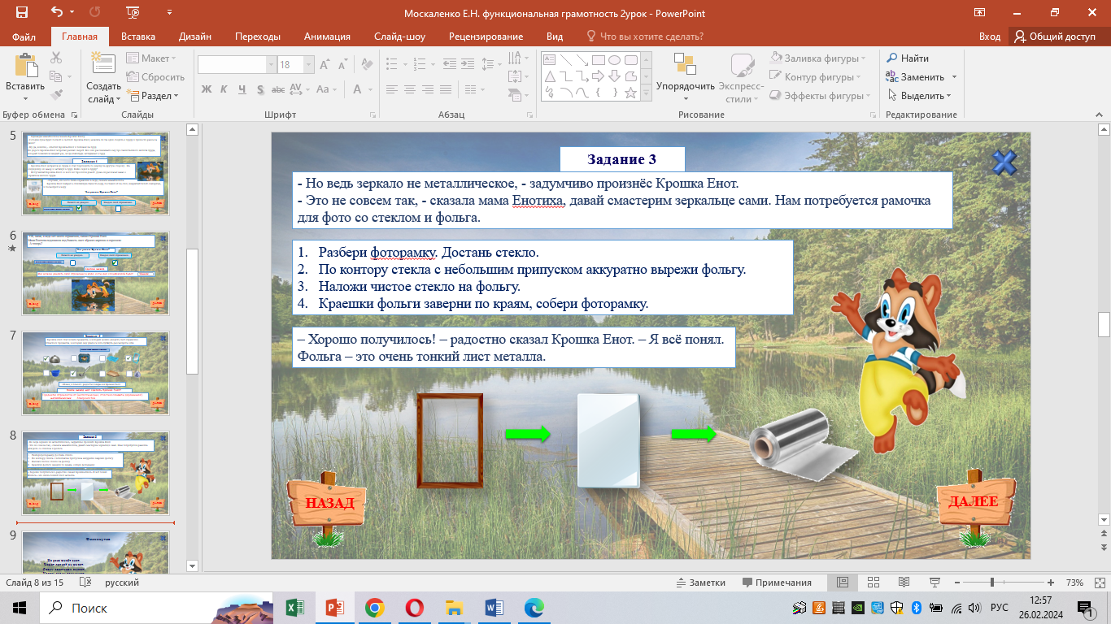Screen dimensions: 1111x624
Task: Toggle Заметки notes pane
Action: click(x=701, y=583)
